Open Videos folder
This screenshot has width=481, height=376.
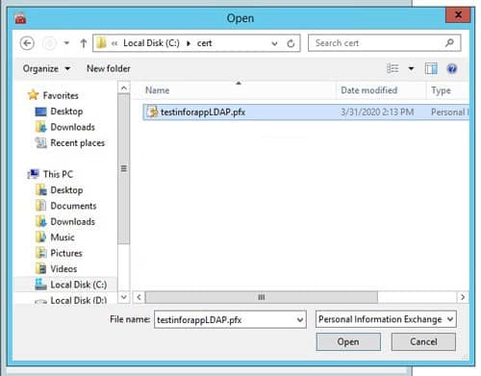63,268
